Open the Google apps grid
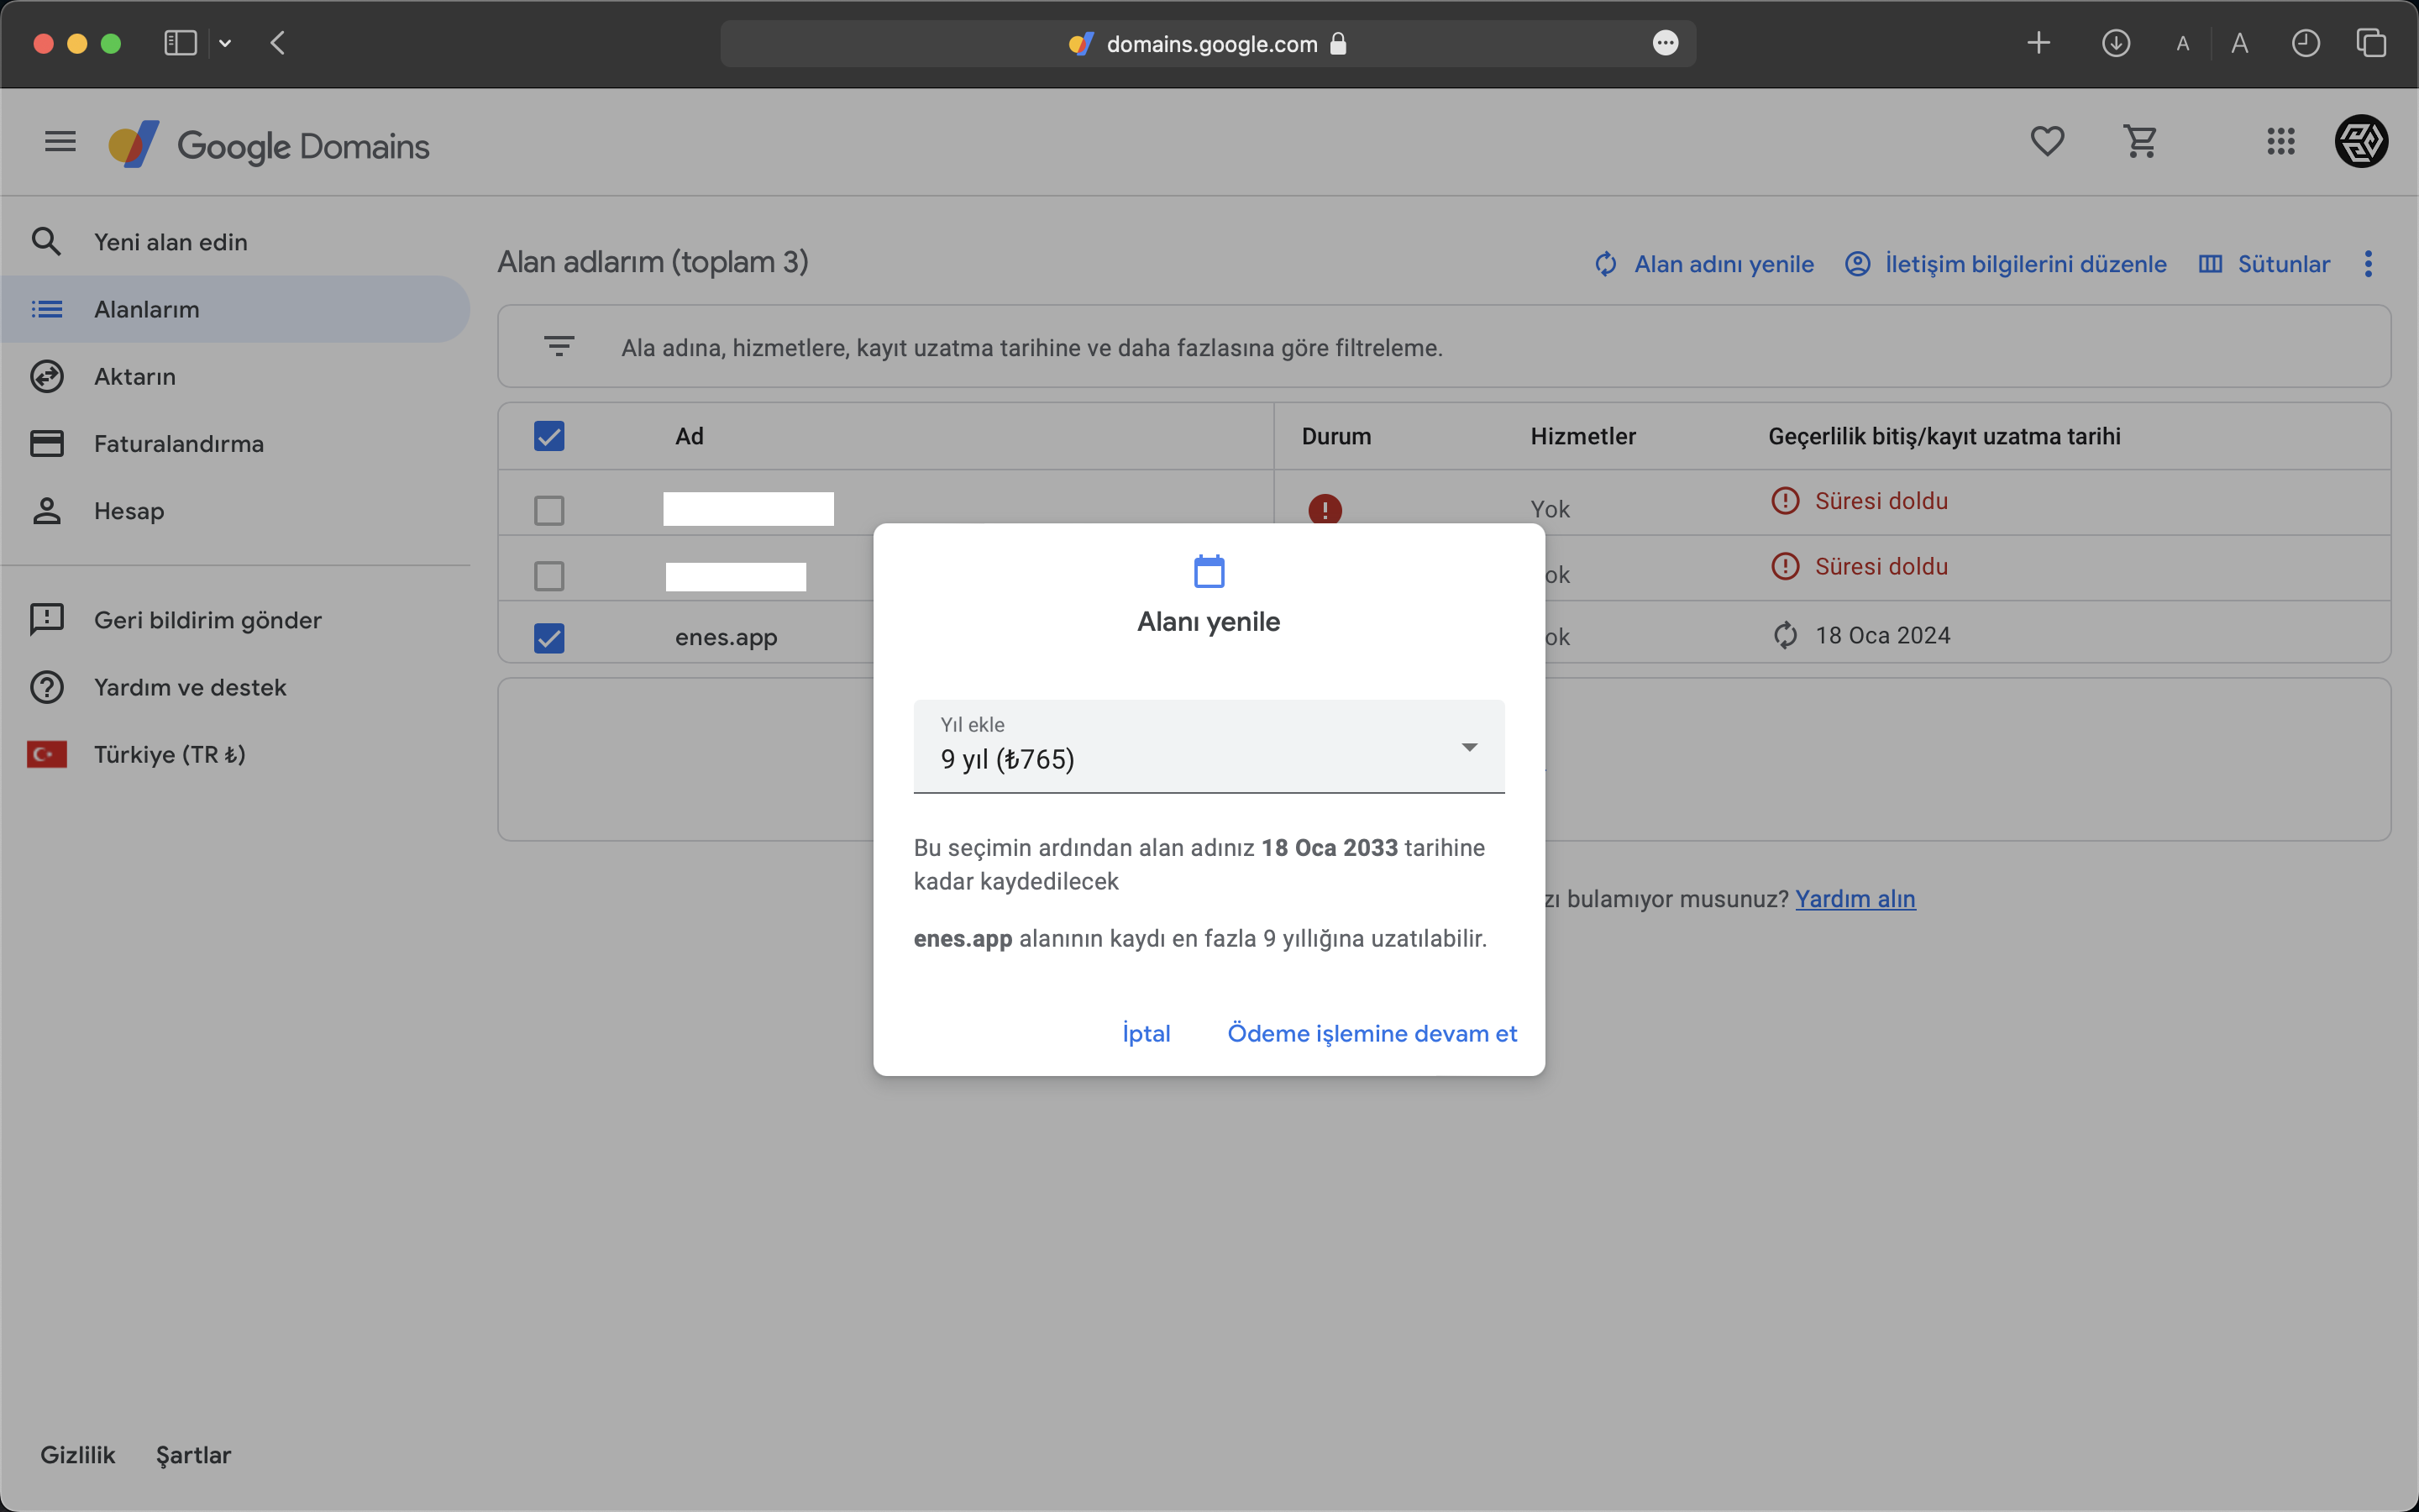The image size is (2419, 1512). pyautogui.click(x=2280, y=142)
